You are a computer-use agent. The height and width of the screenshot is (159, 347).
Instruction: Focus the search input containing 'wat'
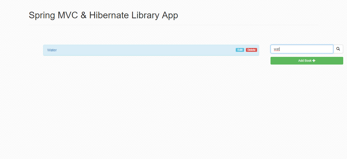[x=302, y=49]
